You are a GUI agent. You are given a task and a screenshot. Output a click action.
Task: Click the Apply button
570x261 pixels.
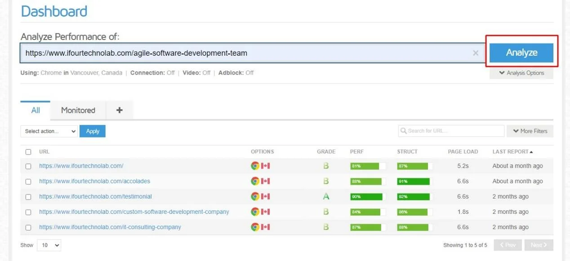tap(93, 131)
